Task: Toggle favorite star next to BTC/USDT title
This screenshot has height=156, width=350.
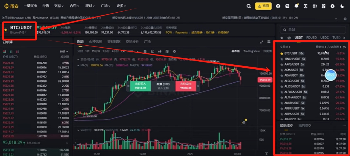Action: point(6,29)
